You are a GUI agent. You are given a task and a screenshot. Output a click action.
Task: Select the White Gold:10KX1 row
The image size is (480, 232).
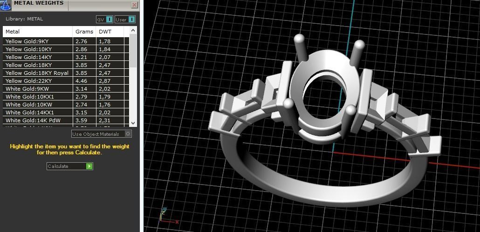(66, 97)
